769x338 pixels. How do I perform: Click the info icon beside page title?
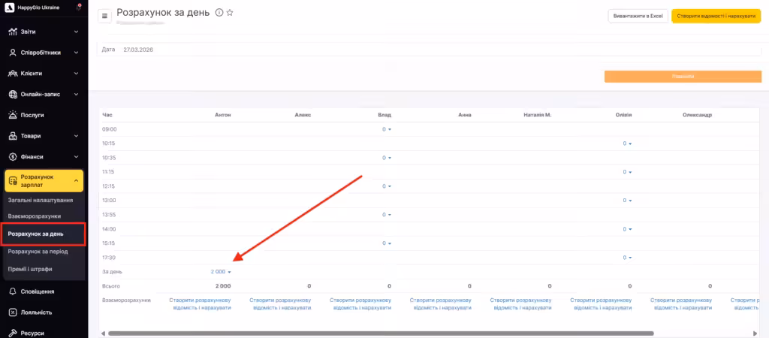(219, 13)
